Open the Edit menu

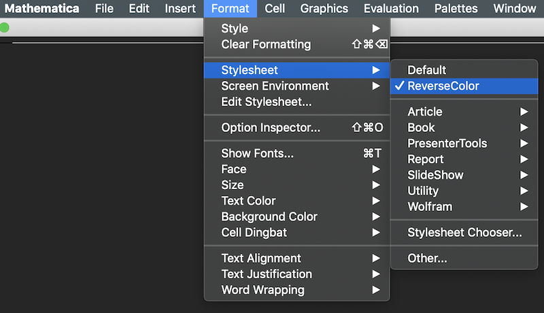pyautogui.click(x=139, y=8)
